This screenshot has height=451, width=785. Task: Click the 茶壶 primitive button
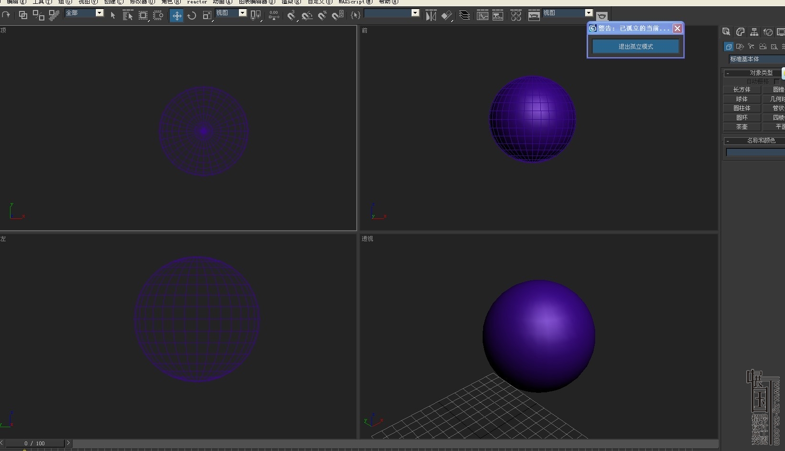coord(742,127)
